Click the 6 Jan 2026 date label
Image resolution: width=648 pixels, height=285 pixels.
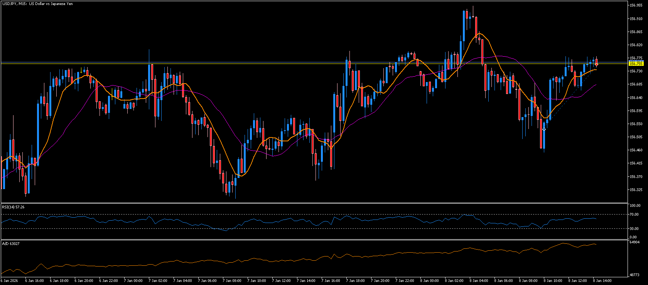coord(9,281)
